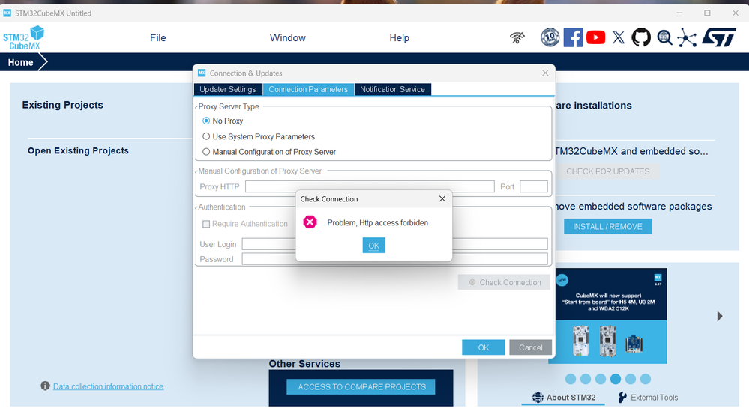The image size is (749, 417).
Task: Select the No Proxy radio button
Action: pos(206,121)
